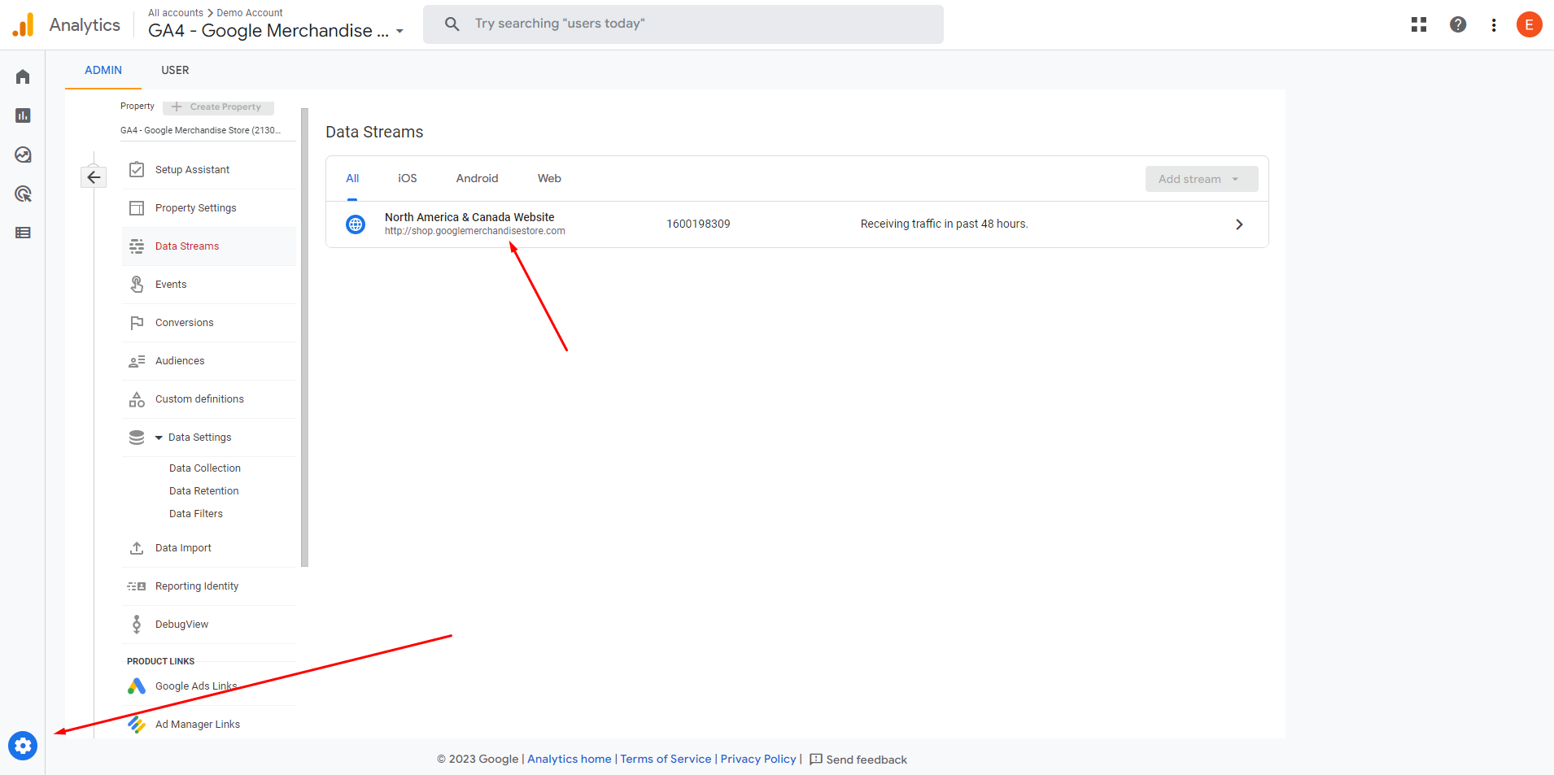Open the Reports bar chart icon
Image resolution: width=1554 pixels, height=775 pixels.
tap(23, 115)
